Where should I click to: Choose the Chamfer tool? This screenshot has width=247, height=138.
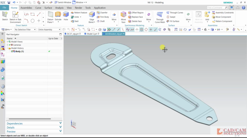[102, 13]
